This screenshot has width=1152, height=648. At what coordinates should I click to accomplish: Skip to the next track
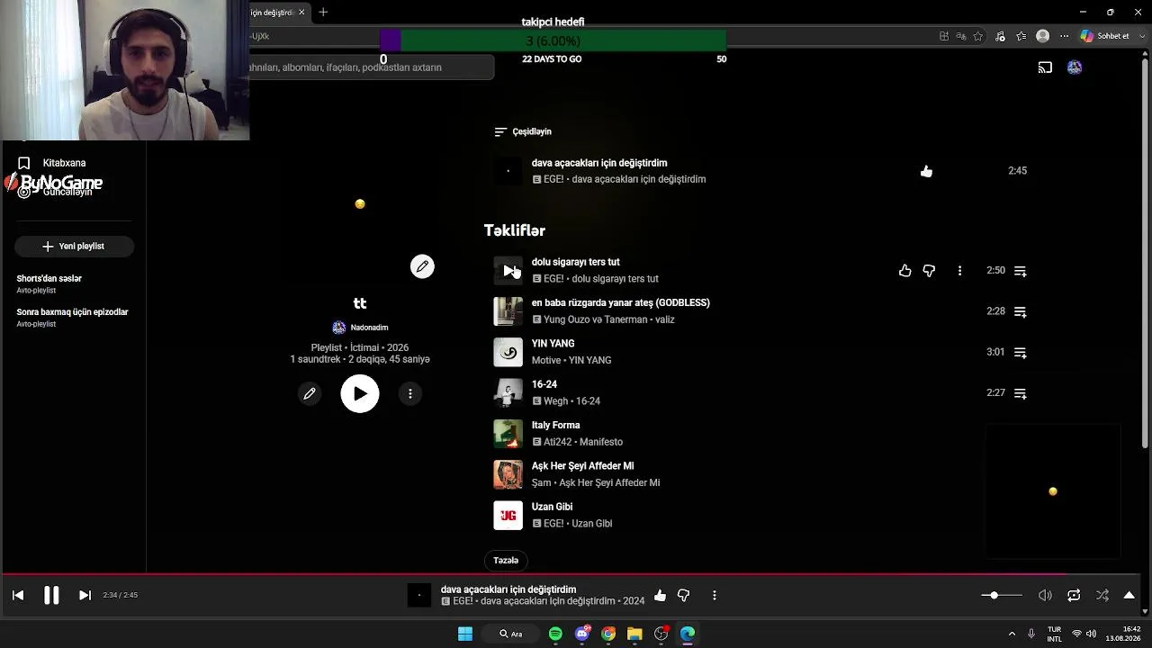pyautogui.click(x=85, y=595)
